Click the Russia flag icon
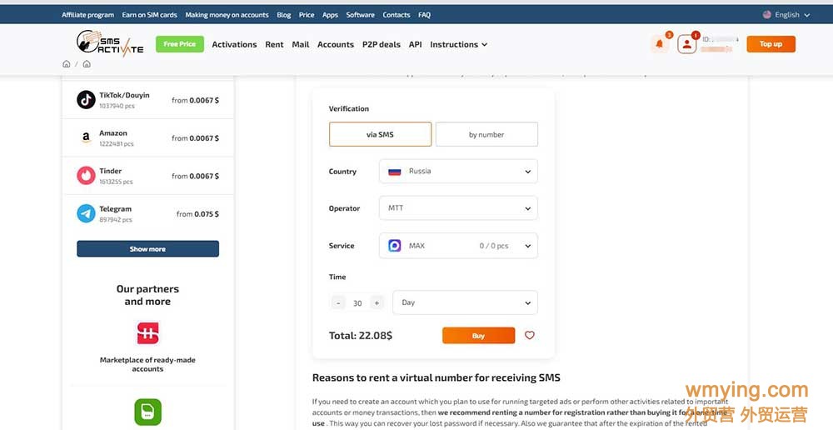 (x=395, y=172)
